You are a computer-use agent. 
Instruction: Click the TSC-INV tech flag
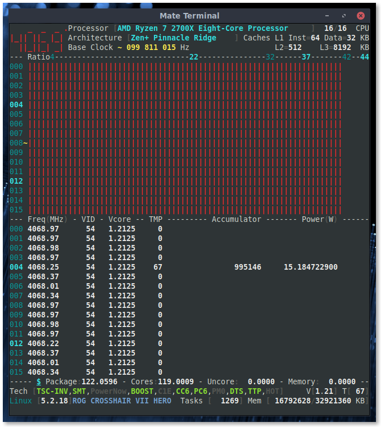coord(52,392)
